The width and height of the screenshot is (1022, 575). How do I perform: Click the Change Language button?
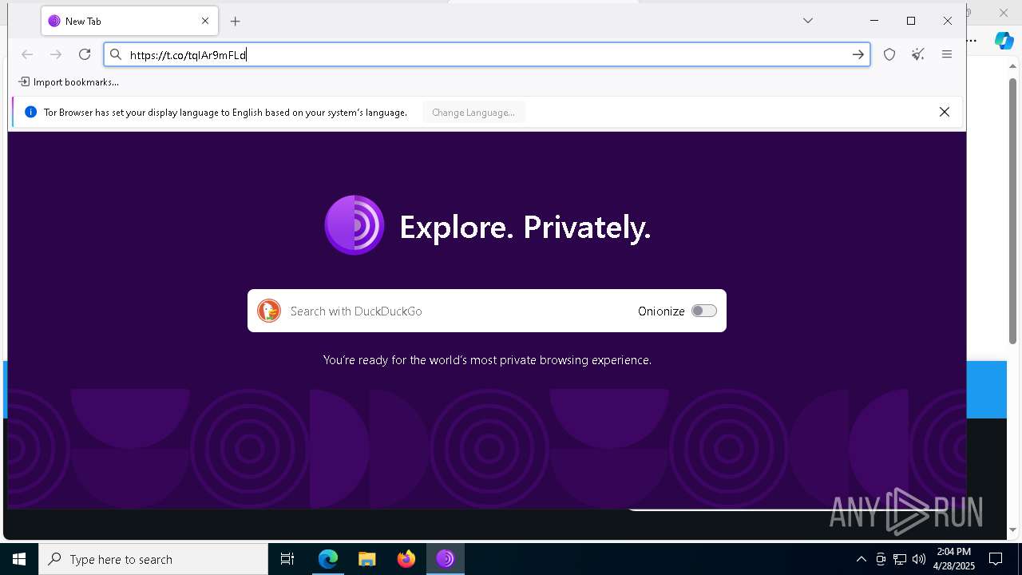(x=473, y=113)
